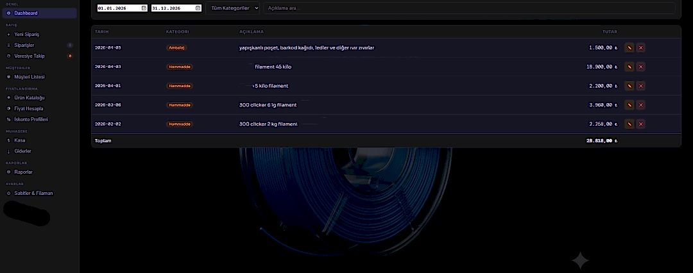The image size is (693, 273).
Task: Click the amount 3.960,00 ₺
Action: (603, 104)
